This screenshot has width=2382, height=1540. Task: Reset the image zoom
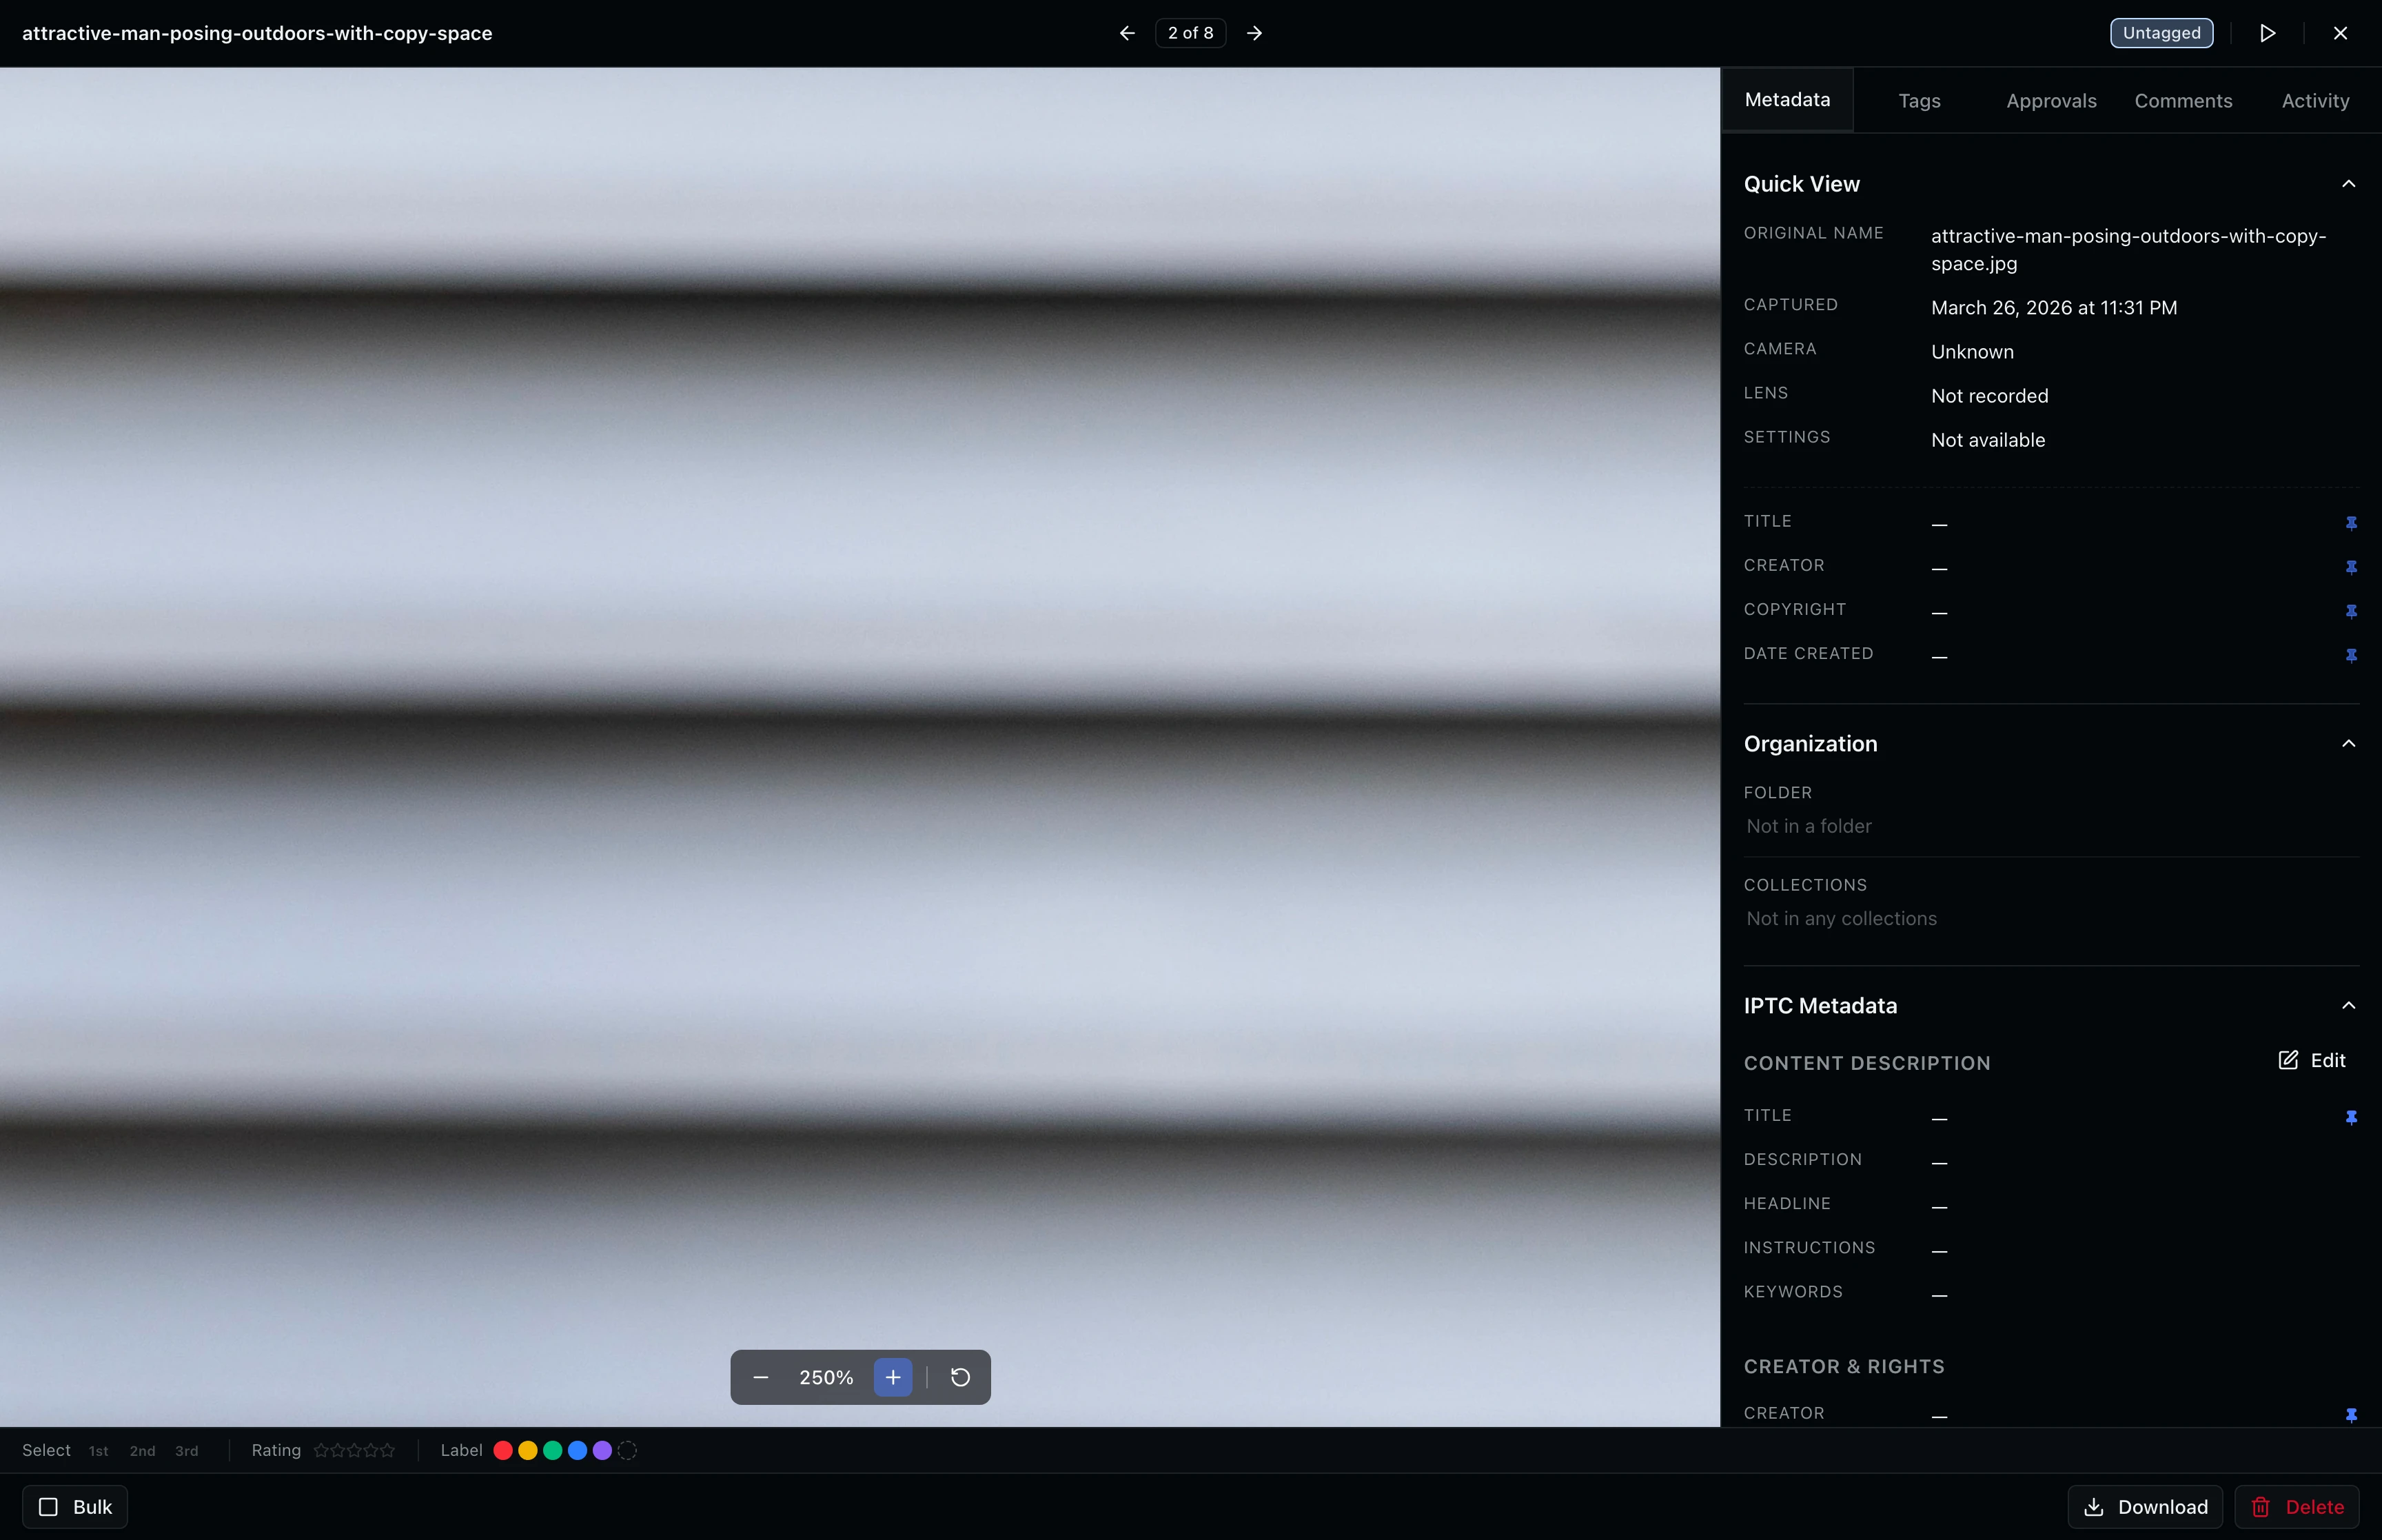(x=959, y=1377)
